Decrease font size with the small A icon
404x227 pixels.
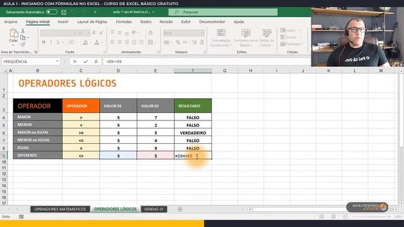(x=101, y=33)
